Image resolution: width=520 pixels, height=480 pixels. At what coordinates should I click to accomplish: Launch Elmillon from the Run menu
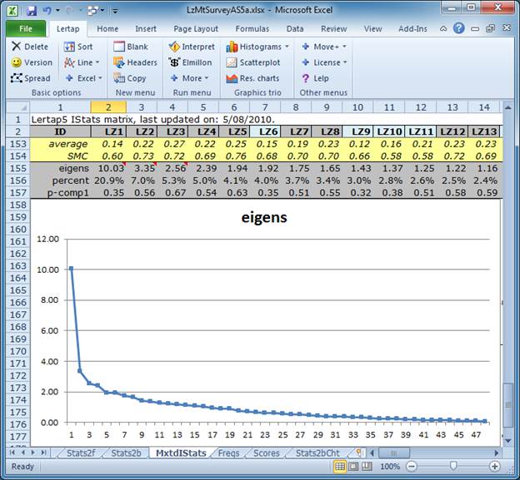pyautogui.click(x=175, y=62)
